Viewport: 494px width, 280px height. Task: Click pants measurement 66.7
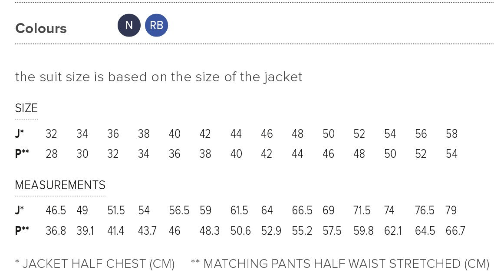(x=455, y=230)
